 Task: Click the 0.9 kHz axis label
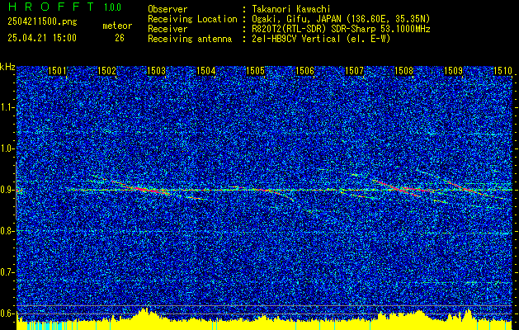coord(7,190)
